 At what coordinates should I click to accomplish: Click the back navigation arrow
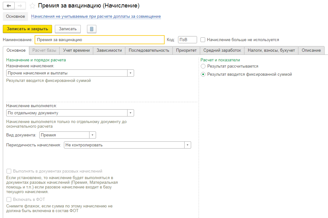[x=8, y=6]
